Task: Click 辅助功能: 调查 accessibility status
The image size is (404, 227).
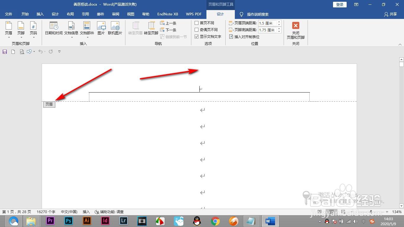Action: coord(109,212)
